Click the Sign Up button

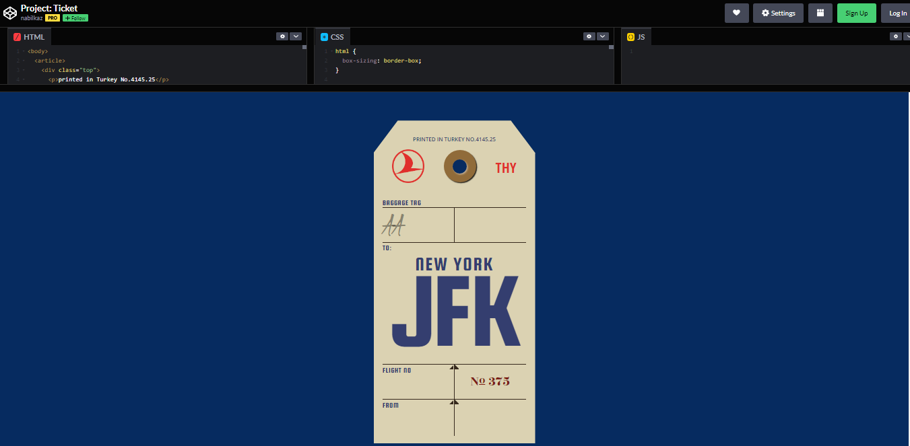point(856,12)
